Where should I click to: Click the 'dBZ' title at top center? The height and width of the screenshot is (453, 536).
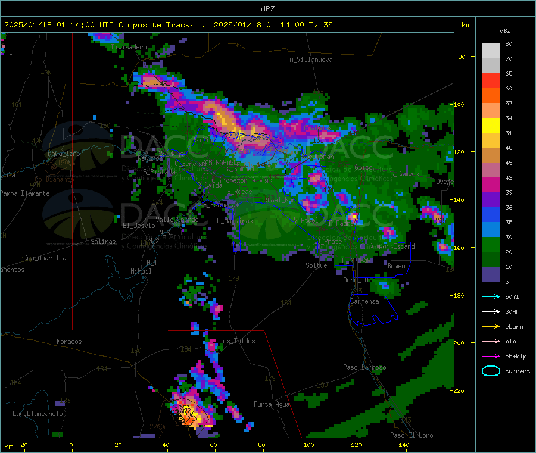267,9
